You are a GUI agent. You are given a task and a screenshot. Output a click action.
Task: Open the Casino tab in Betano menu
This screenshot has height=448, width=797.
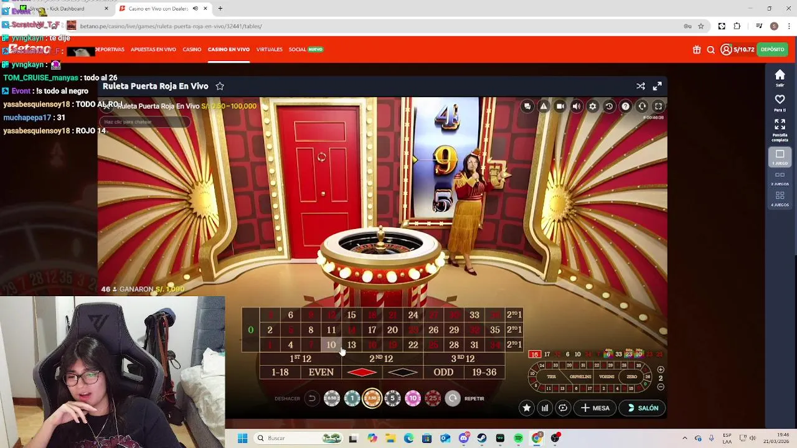[x=192, y=50]
